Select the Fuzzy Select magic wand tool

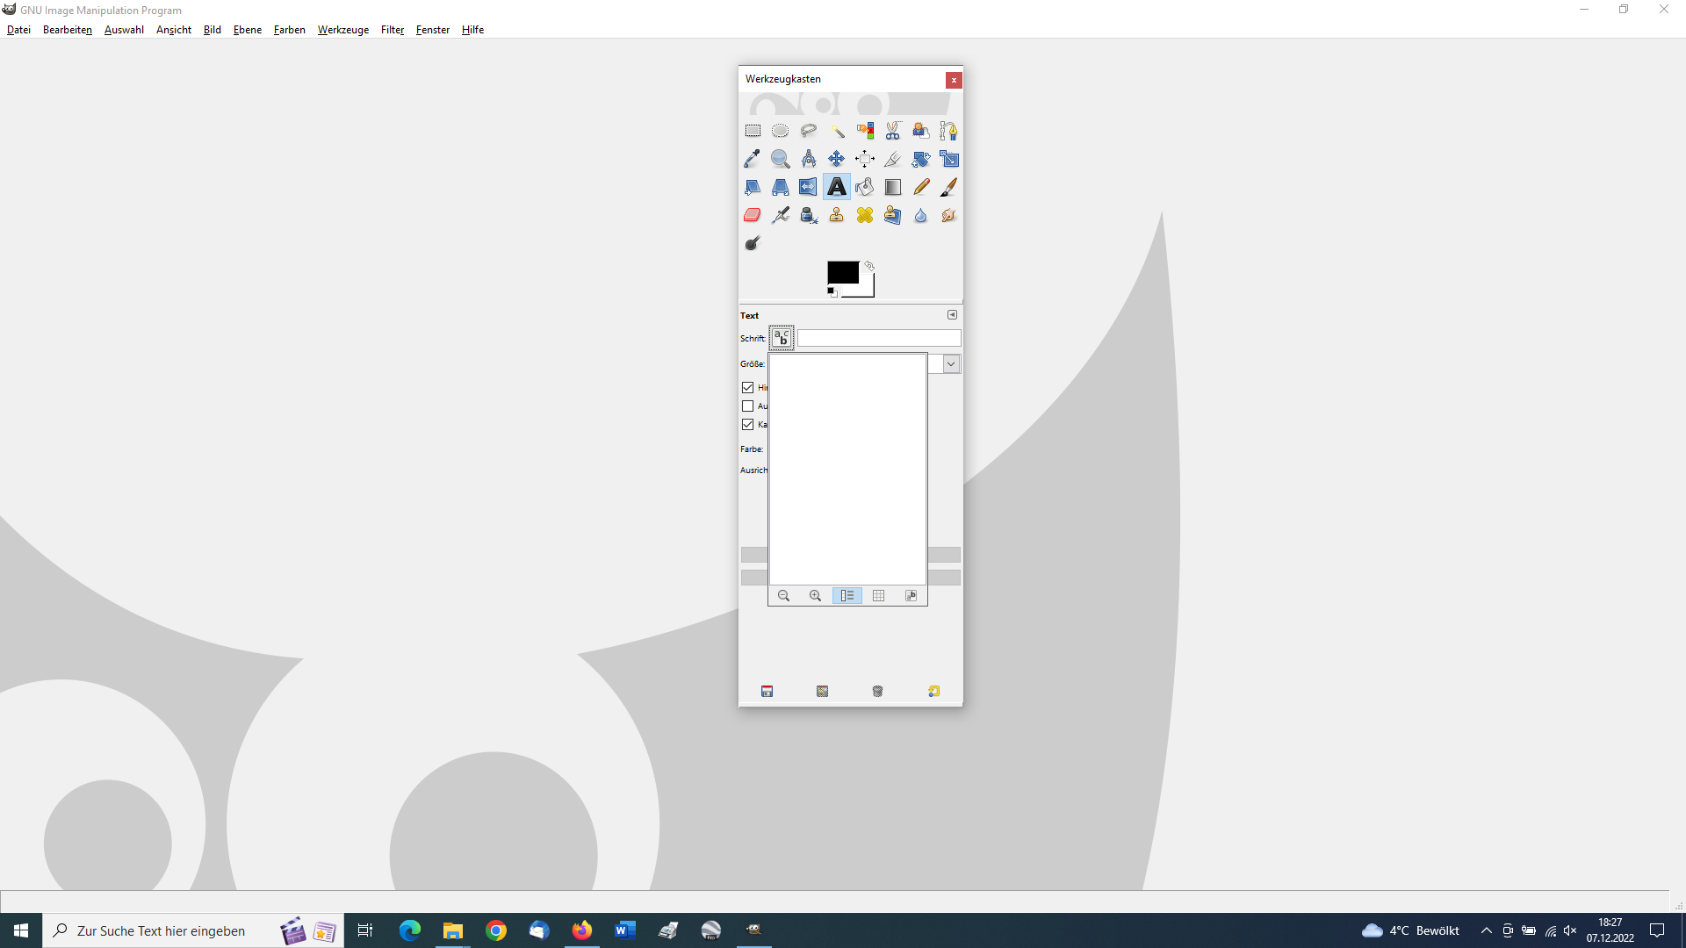click(x=837, y=131)
